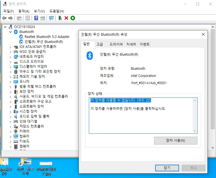Click the 저장소 컨트롤러 icon

[16, 126]
